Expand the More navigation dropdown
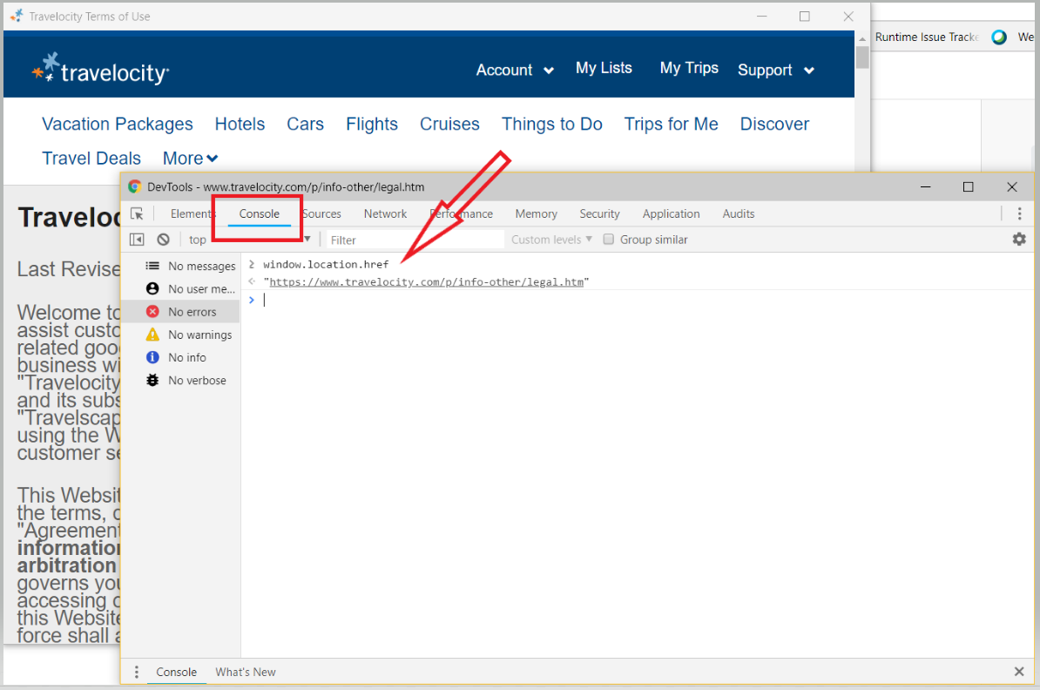The image size is (1040, 690). click(x=191, y=159)
